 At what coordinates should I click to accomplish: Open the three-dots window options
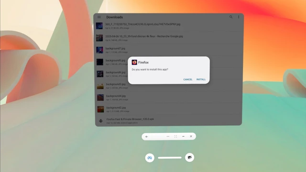coord(168,136)
